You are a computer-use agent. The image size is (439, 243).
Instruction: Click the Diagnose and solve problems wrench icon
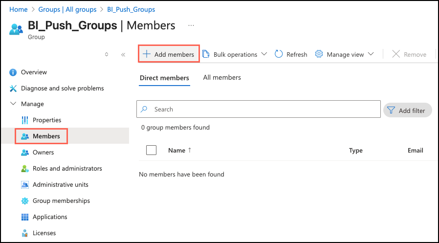13,88
